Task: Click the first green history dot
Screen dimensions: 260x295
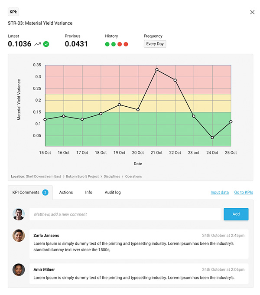Action: coord(107,44)
